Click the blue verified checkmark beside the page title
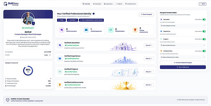The width and height of the screenshot is (211, 106). tap(94, 14)
